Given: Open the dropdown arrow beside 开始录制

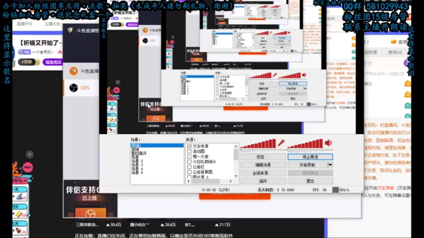Looking at the screenshot, I should point(330,165).
